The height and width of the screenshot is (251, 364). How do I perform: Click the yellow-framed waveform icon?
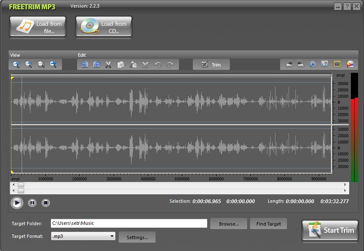(337, 64)
